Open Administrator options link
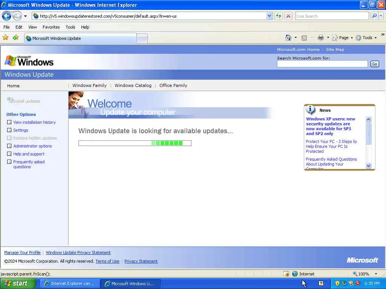The image size is (386, 289). pyautogui.click(x=32, y=146)
